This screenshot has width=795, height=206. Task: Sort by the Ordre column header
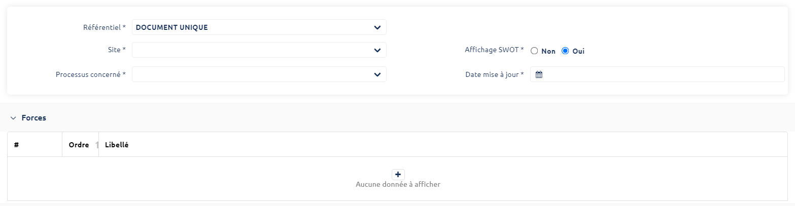pos(79,145)
